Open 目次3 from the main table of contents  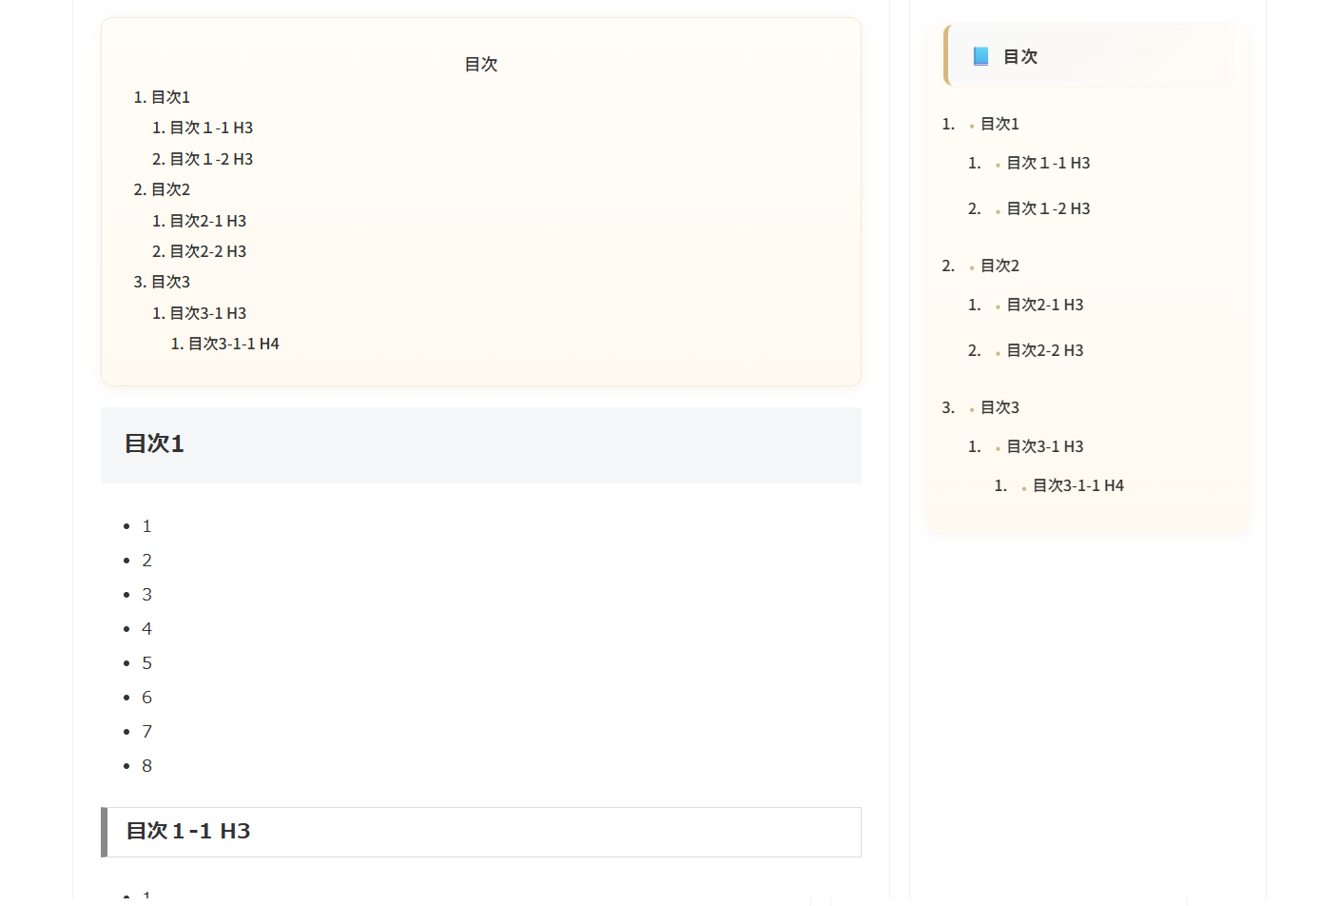[168, 281]
